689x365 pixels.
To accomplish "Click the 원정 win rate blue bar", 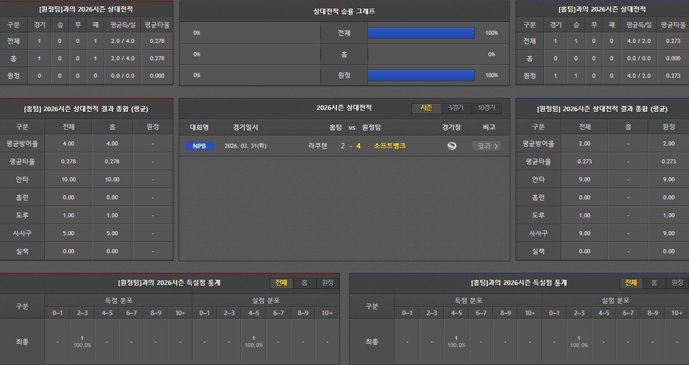I will pos(421,75).
